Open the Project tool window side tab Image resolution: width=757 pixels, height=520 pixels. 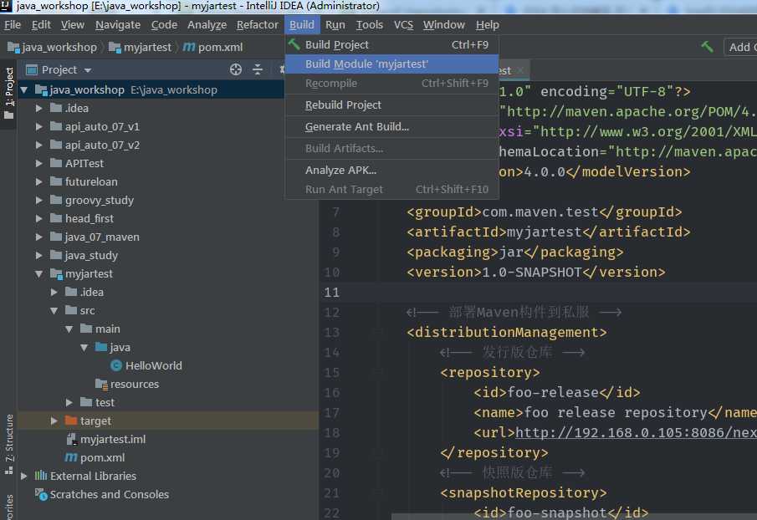point(8,93)
